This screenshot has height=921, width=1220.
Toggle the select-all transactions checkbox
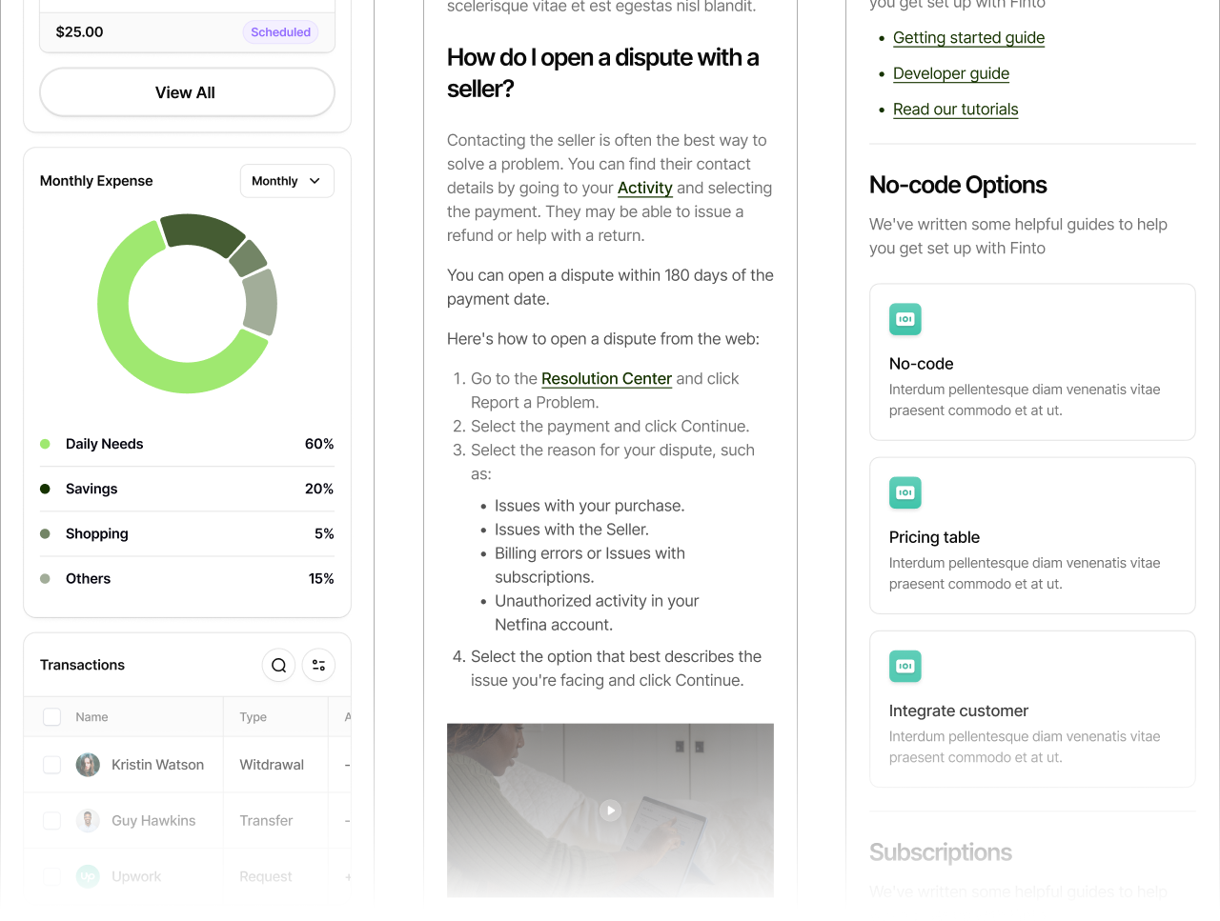click(x=52, y=717)
